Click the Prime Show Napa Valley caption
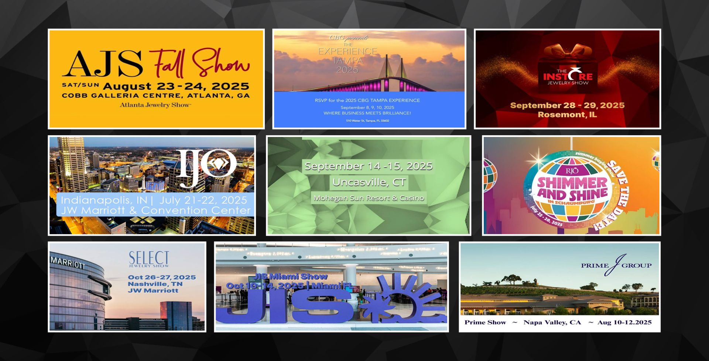 558,322
